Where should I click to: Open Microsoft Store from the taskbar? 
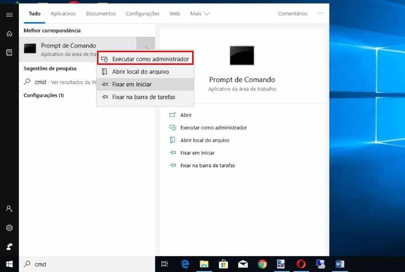[223, 264]
